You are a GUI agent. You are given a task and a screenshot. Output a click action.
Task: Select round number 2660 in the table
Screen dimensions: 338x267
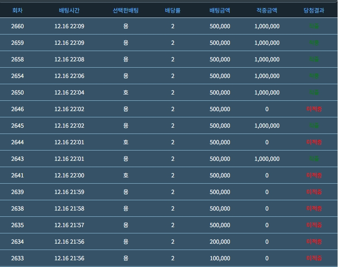[17, 26]
